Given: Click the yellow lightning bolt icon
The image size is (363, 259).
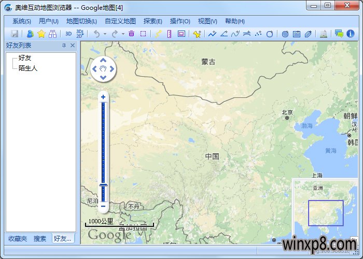Looking at the screenshot, I should coord(158,34).
